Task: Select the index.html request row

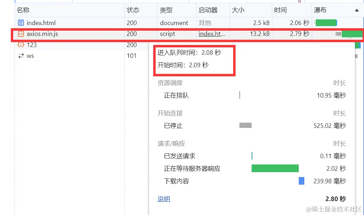Action: 189,23
